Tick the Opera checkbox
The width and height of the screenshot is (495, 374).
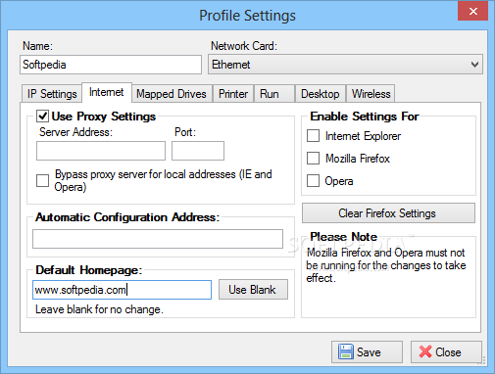(313, 180)
